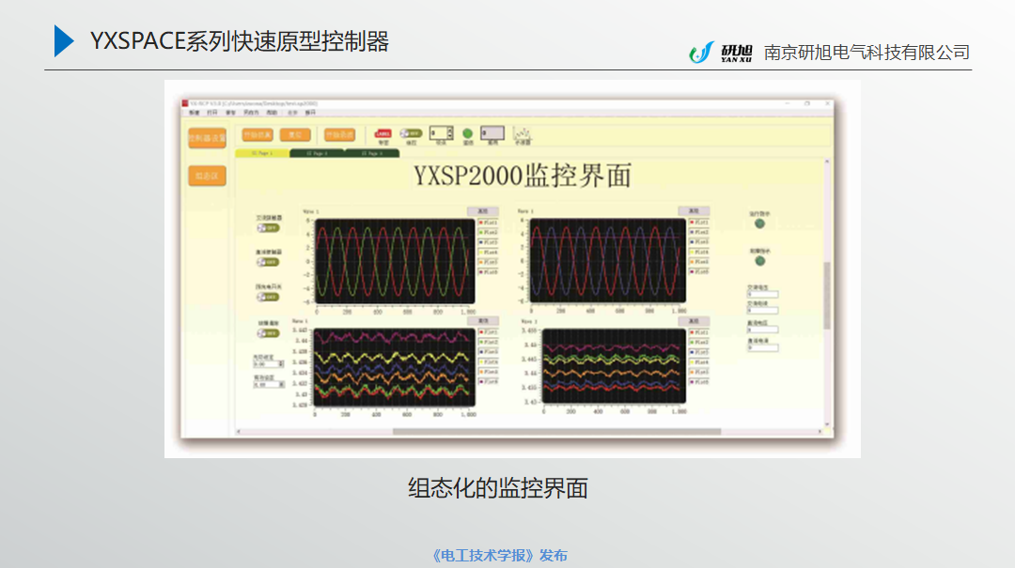Click the red-blue sine wave chart area
This screenshot has width=1015, height=568.
click(x=608, y=261)
